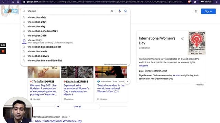Select suggestion 'wb election day'

click(75, 27)
